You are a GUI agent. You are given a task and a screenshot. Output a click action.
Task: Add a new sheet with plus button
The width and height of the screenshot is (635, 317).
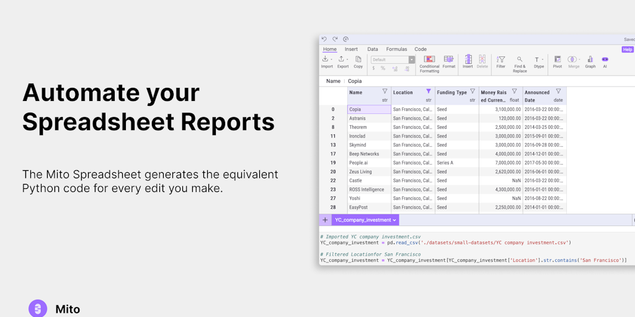[x=325, y=220]
